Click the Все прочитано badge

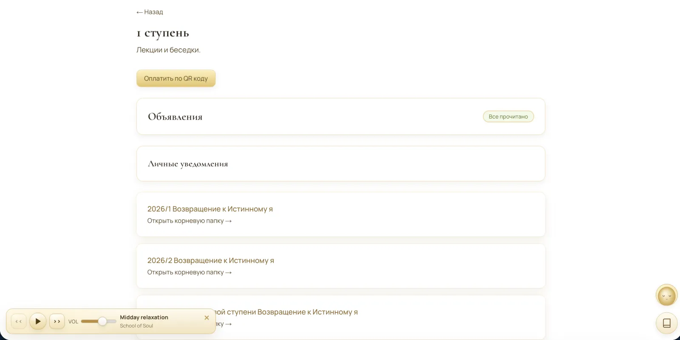pyautogui.click(x=508, y=117)
